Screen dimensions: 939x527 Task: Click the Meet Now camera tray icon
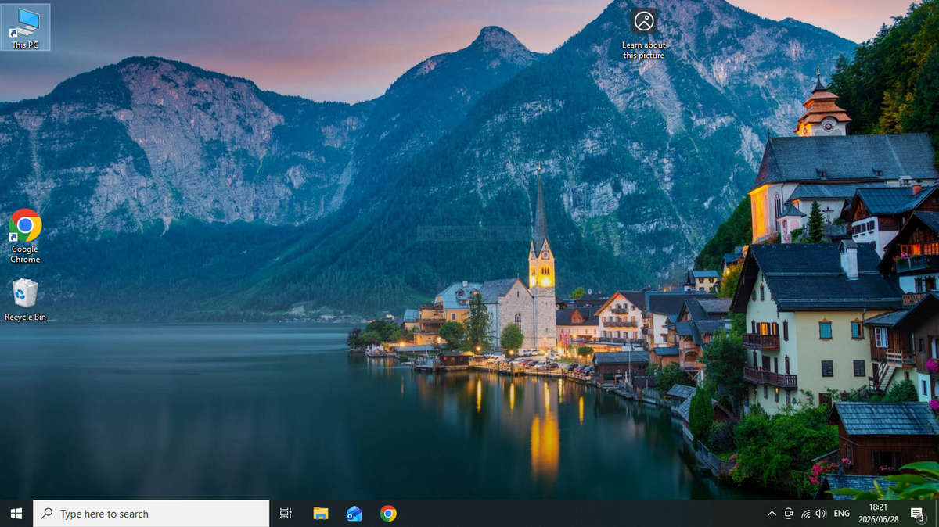pos(789,514)
